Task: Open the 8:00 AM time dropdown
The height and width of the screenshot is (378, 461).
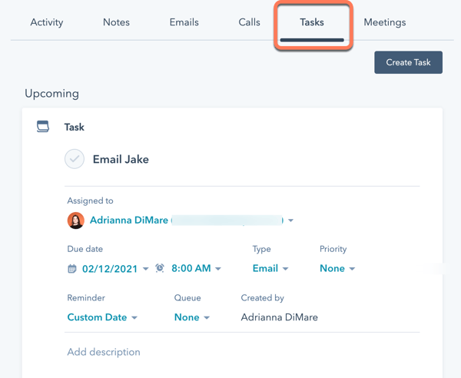Action: tap(196, 268)
